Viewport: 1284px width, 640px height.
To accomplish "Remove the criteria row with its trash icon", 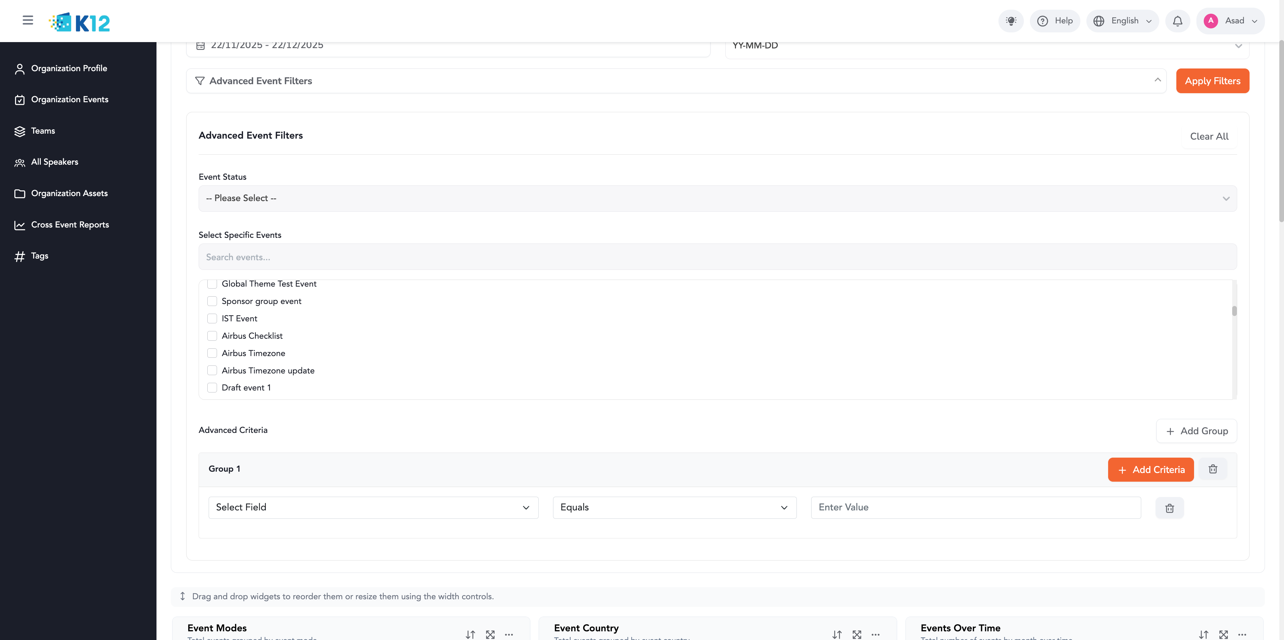I will 1169,508.
